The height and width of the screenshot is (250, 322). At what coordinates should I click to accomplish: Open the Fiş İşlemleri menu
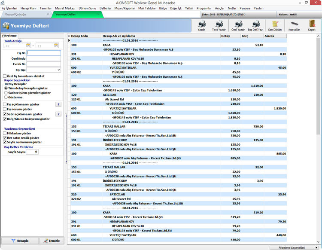click(9, 8)
